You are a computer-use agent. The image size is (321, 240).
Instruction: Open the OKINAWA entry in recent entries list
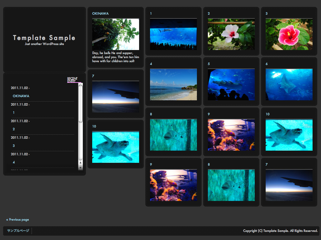pyautogui.click(x=21, y=96)
